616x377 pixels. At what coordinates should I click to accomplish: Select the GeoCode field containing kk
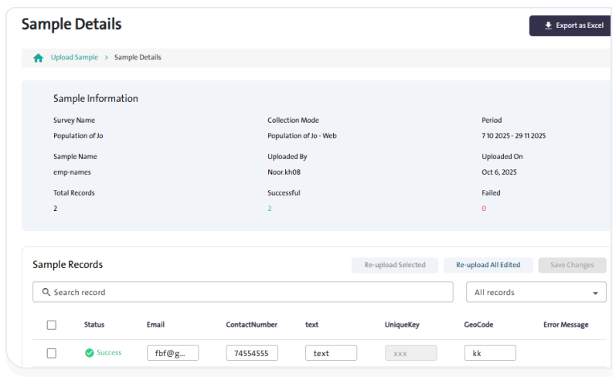tap(490, 353)
